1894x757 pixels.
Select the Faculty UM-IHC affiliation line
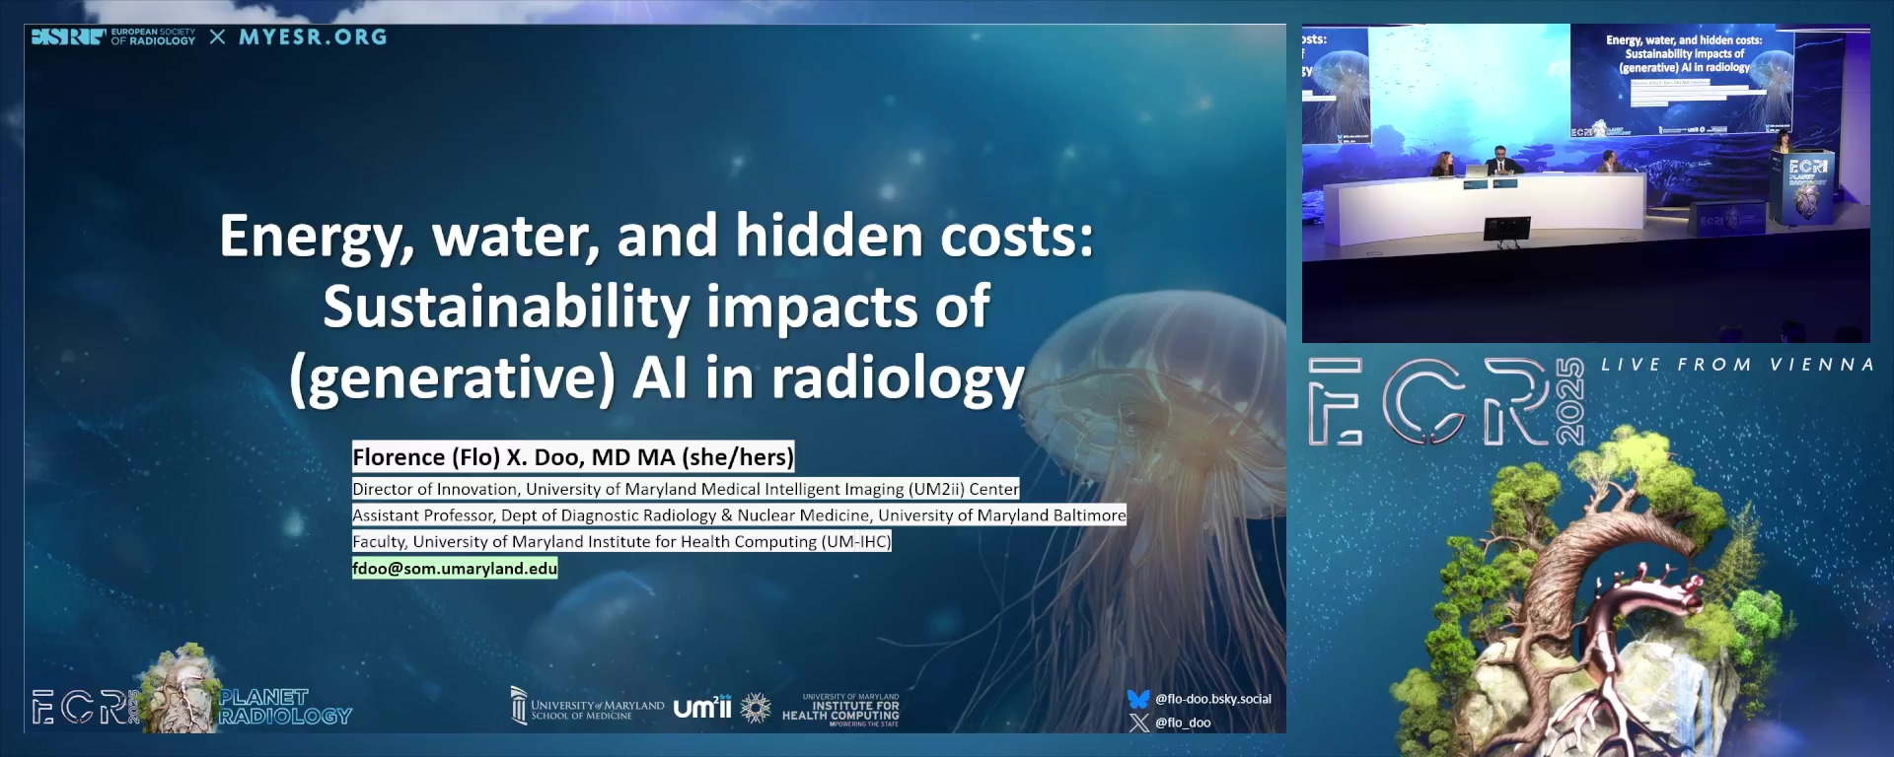[x=621, y=542]
